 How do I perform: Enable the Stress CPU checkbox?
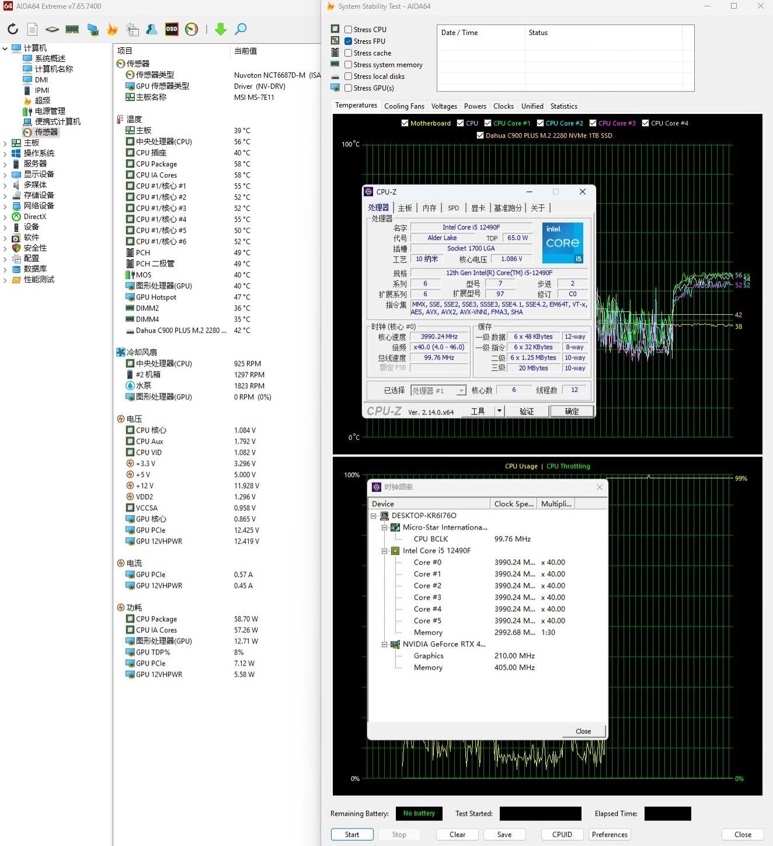pyautogui.click(x=348, y=30)
